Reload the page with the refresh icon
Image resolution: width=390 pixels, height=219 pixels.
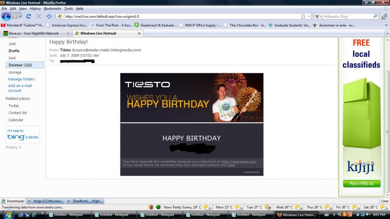click(28, 17)
